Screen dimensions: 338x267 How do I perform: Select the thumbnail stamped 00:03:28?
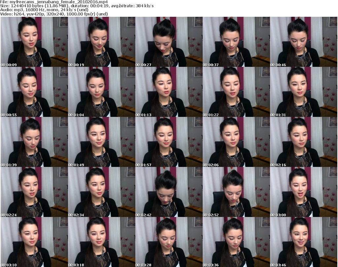point(169,242)
